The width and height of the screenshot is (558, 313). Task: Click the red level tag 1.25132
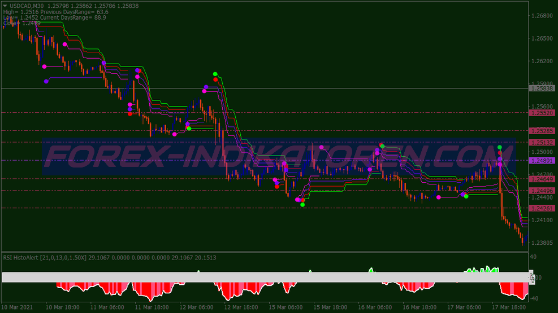click(x=542, y=142)
